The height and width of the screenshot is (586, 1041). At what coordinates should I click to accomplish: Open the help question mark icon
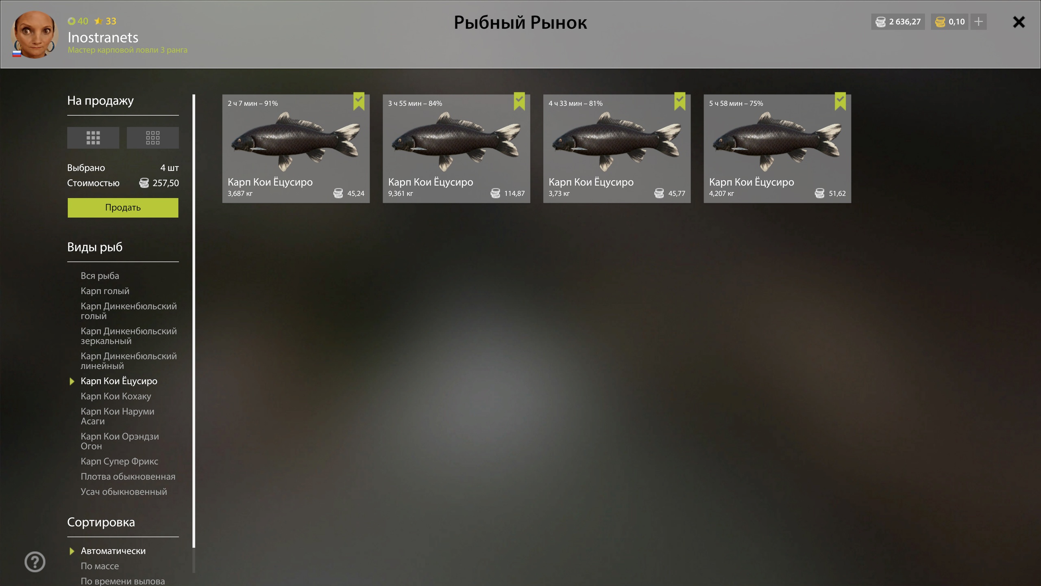coord(35,562)
